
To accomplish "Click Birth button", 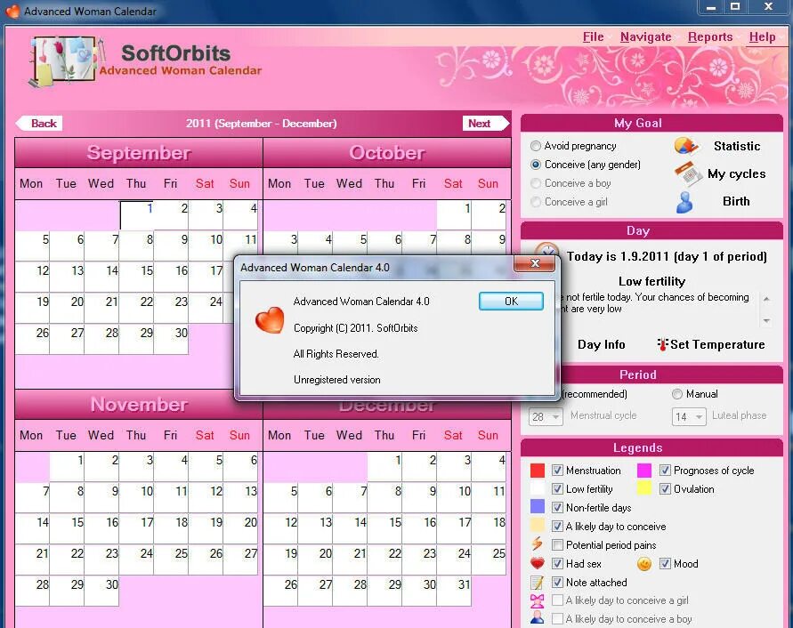I will pyautogui.click(x=736, y=201).
